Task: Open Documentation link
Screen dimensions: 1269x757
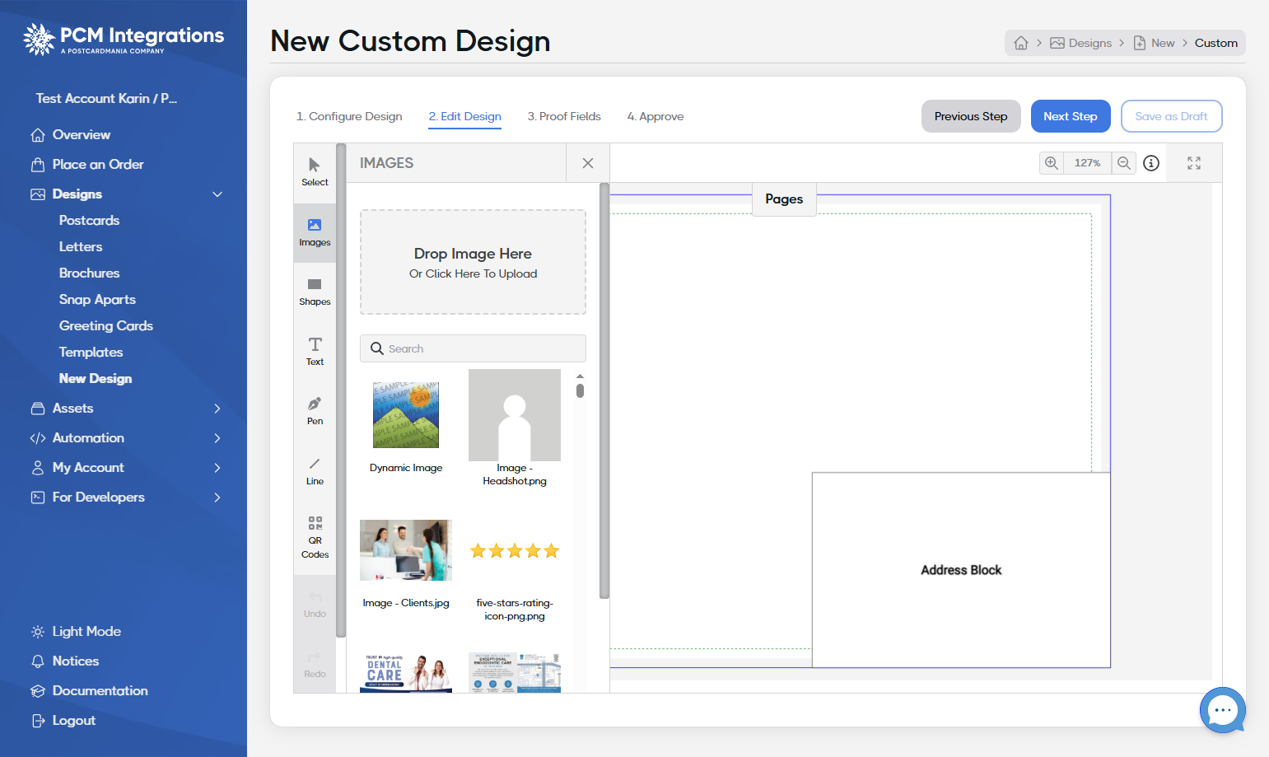Action: coord(89,690)
